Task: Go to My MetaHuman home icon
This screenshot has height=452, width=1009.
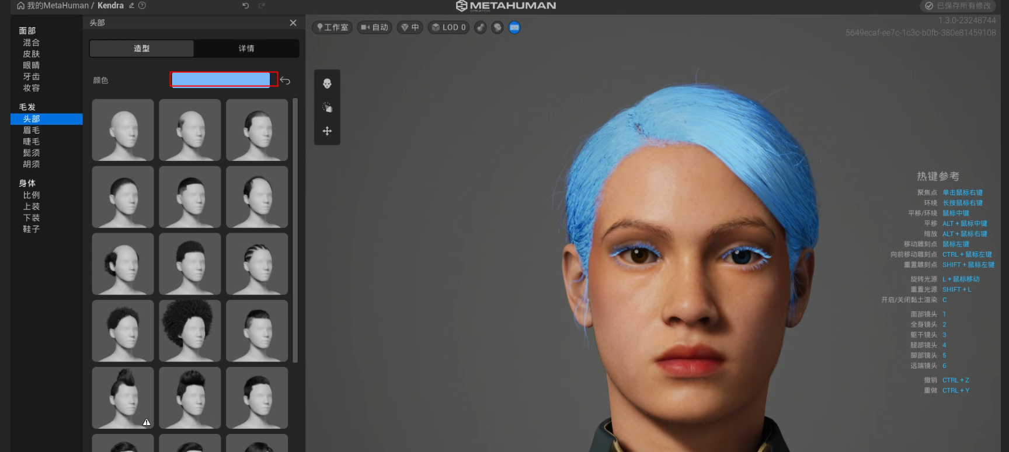Action: 20,6
